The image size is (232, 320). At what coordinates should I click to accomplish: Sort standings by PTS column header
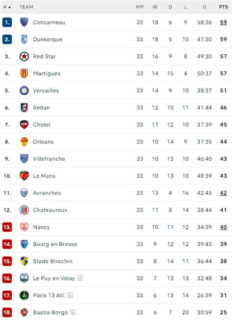(223, 7)
